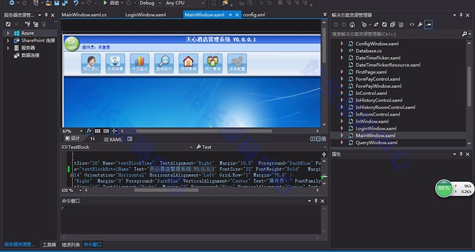Click the Collapse Pane button
Screen dimensions: 475x252
click(x=324, y=139)
